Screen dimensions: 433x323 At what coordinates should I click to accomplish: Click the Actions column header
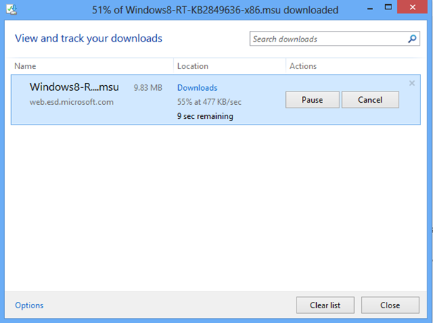[x=303, y=66]
